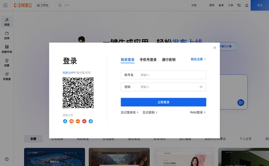Open the 星耀农业 template thumbnail
Screen dimensions: 269x166
point(54,157)
